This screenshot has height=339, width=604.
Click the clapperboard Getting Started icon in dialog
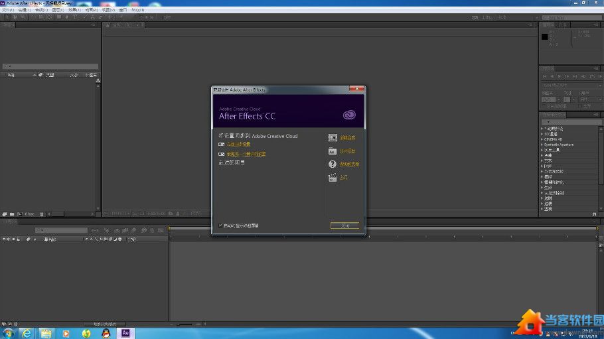pos(333,178)
